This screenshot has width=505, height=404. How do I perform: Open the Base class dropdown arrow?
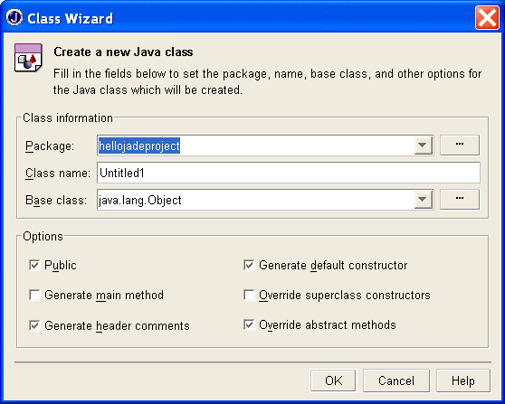click(x=423, y=200)
